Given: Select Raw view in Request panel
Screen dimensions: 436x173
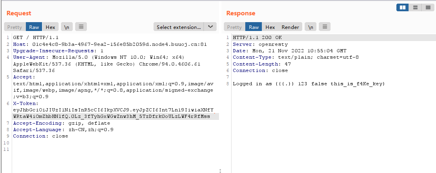Looking at the screenshot, I should 34,27.
